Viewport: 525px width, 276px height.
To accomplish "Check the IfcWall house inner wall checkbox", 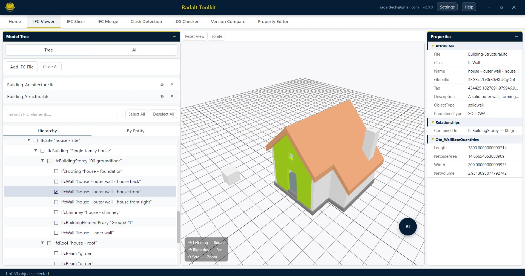I will tap(56, 233).
